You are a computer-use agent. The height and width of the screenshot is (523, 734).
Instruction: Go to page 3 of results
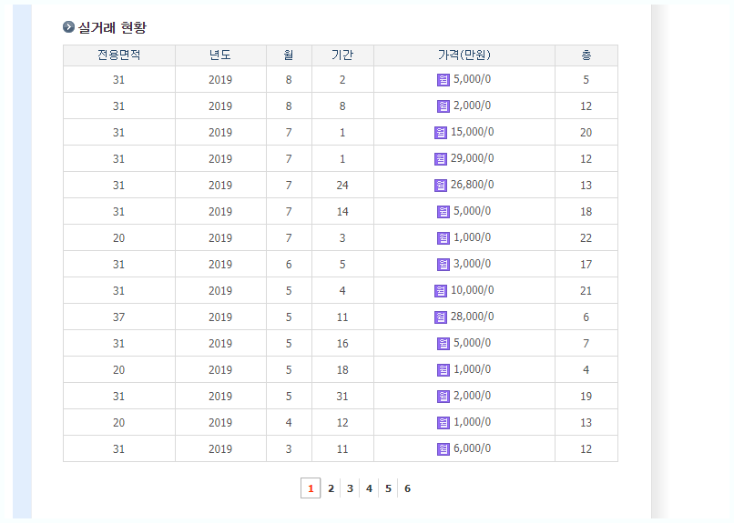click(x=350, y=488)
